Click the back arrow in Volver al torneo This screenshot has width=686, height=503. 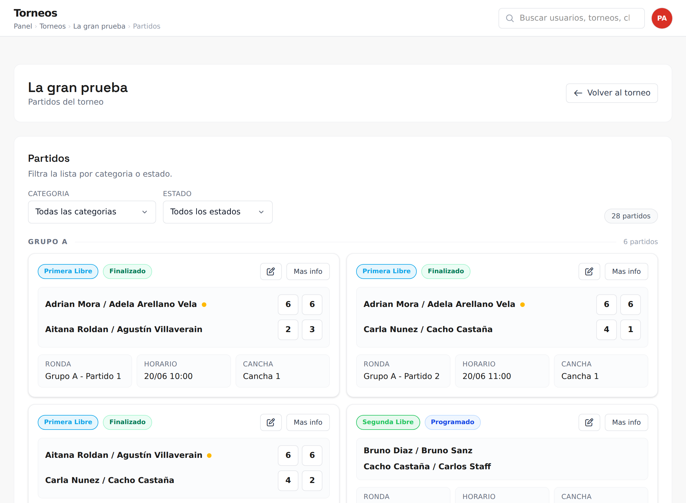point(578,93)
